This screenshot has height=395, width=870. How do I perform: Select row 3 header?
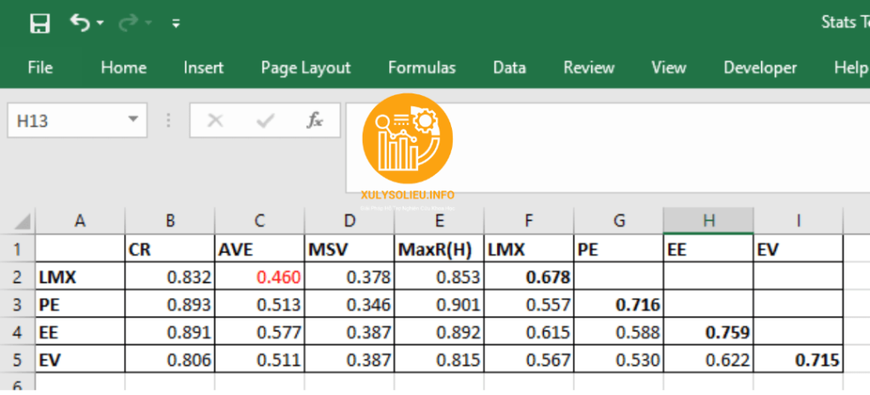[18, 305]
